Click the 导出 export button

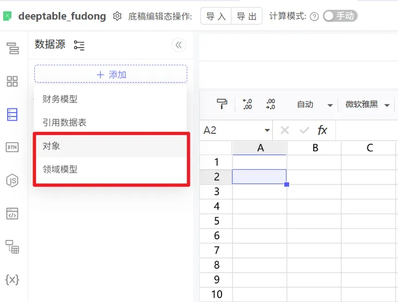pyautogui.click(x=247, y=16)
